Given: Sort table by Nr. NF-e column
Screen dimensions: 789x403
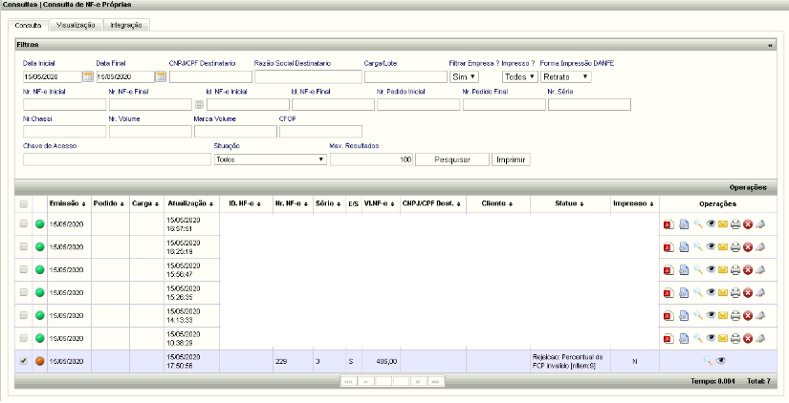Looking at the screenshot, I should coord(292,203).
